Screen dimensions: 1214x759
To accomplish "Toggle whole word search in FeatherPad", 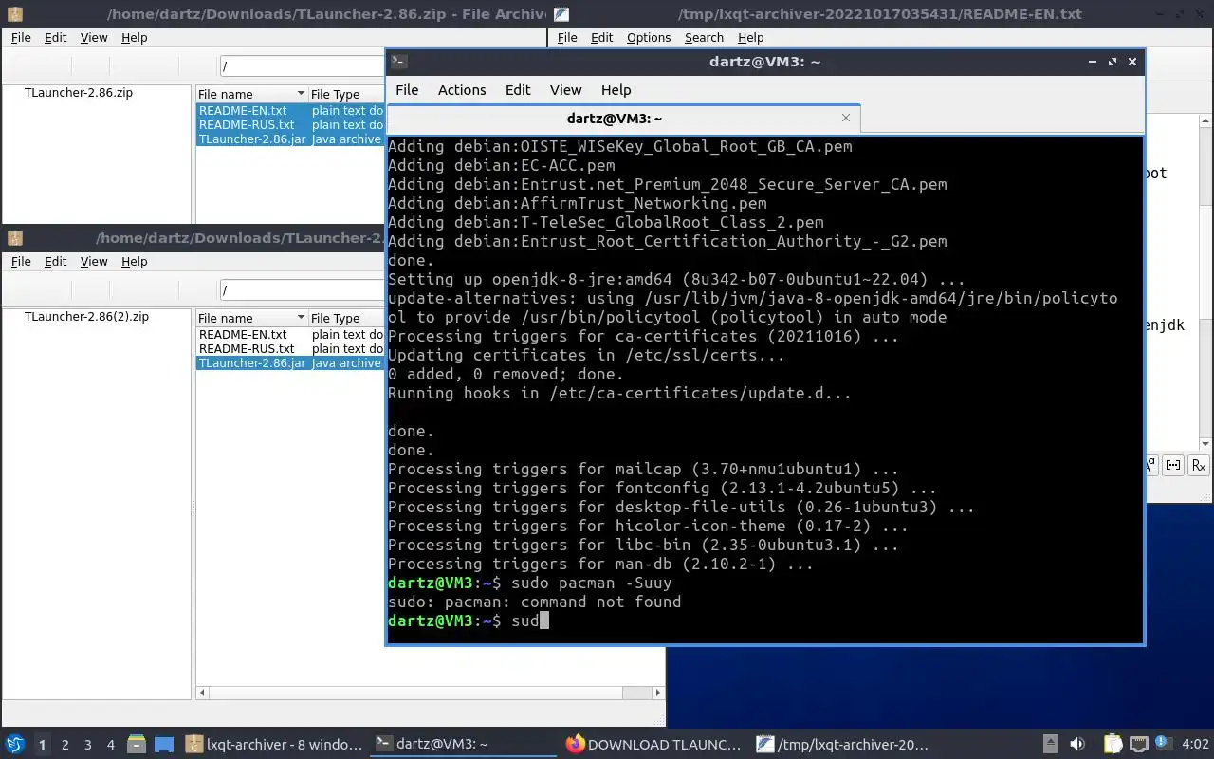I will [x=1174, y=465].
